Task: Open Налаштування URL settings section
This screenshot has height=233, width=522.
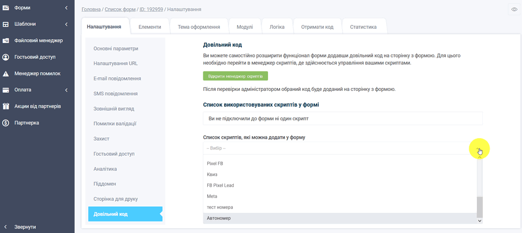Action: [x=115, y=63]
